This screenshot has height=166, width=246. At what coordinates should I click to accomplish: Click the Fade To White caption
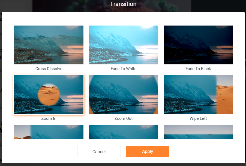tap(124, 69)
